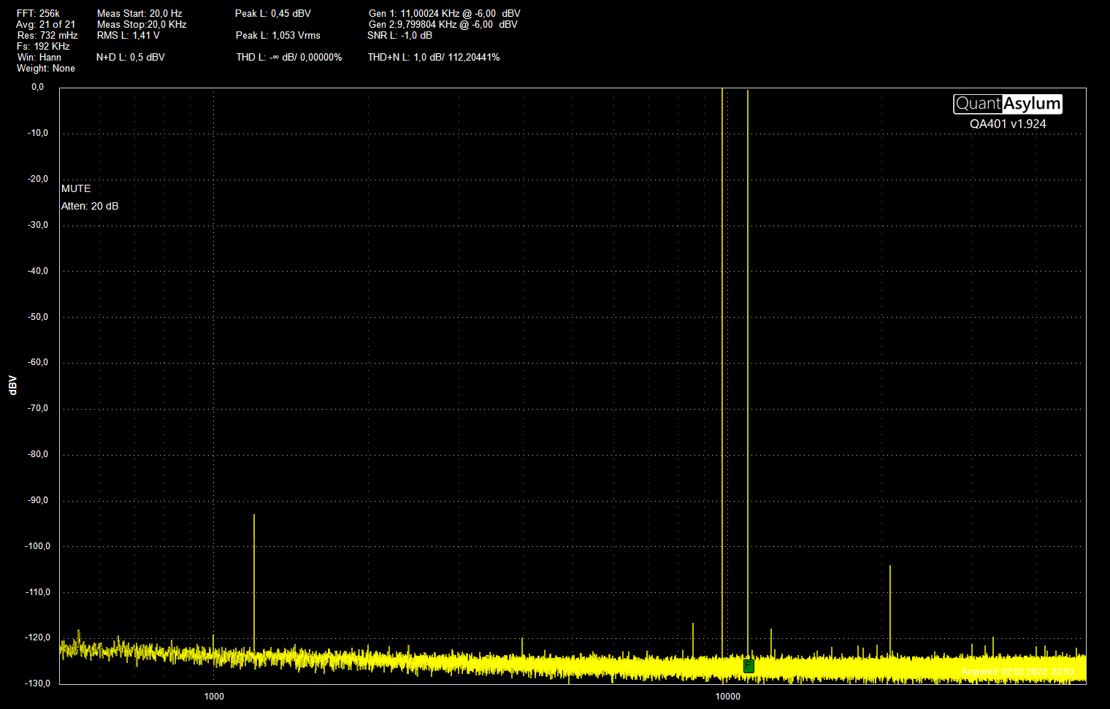Click the 'RMS L: 1,41 V' reading
This screenshot has height=709, width=1110.
tap(128, 36)
